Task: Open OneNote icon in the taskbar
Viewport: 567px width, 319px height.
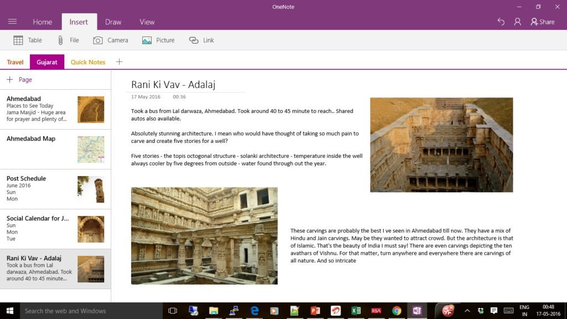Action: click(417, 311)
